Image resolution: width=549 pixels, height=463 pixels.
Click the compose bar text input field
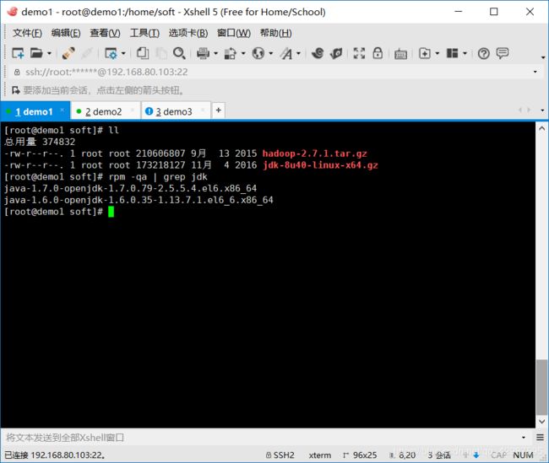(261, 438)
